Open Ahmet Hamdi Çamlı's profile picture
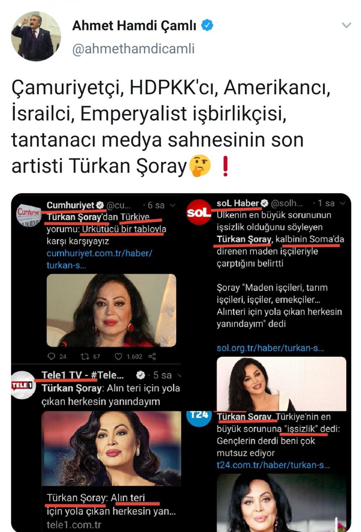 tap(36, 36)
